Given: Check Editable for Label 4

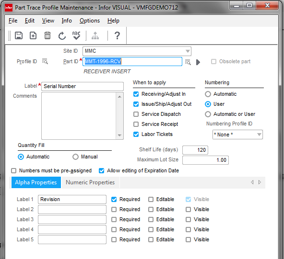Looking at the screenshot, I should (x=151, y=229).
